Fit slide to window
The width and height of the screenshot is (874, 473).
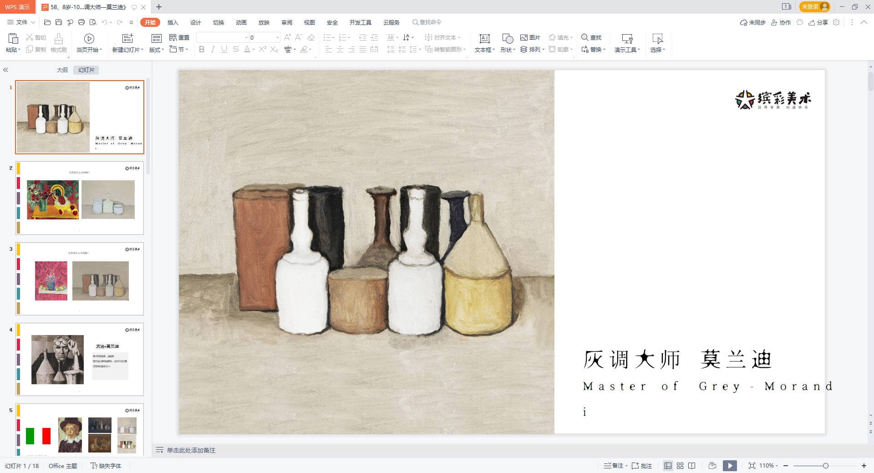(752, 466)
